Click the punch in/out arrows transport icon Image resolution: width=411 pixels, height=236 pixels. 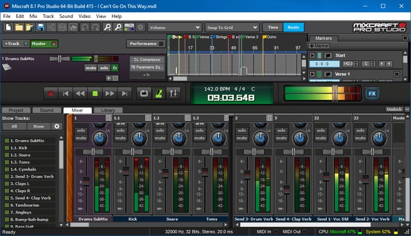[x=173, y=94]
